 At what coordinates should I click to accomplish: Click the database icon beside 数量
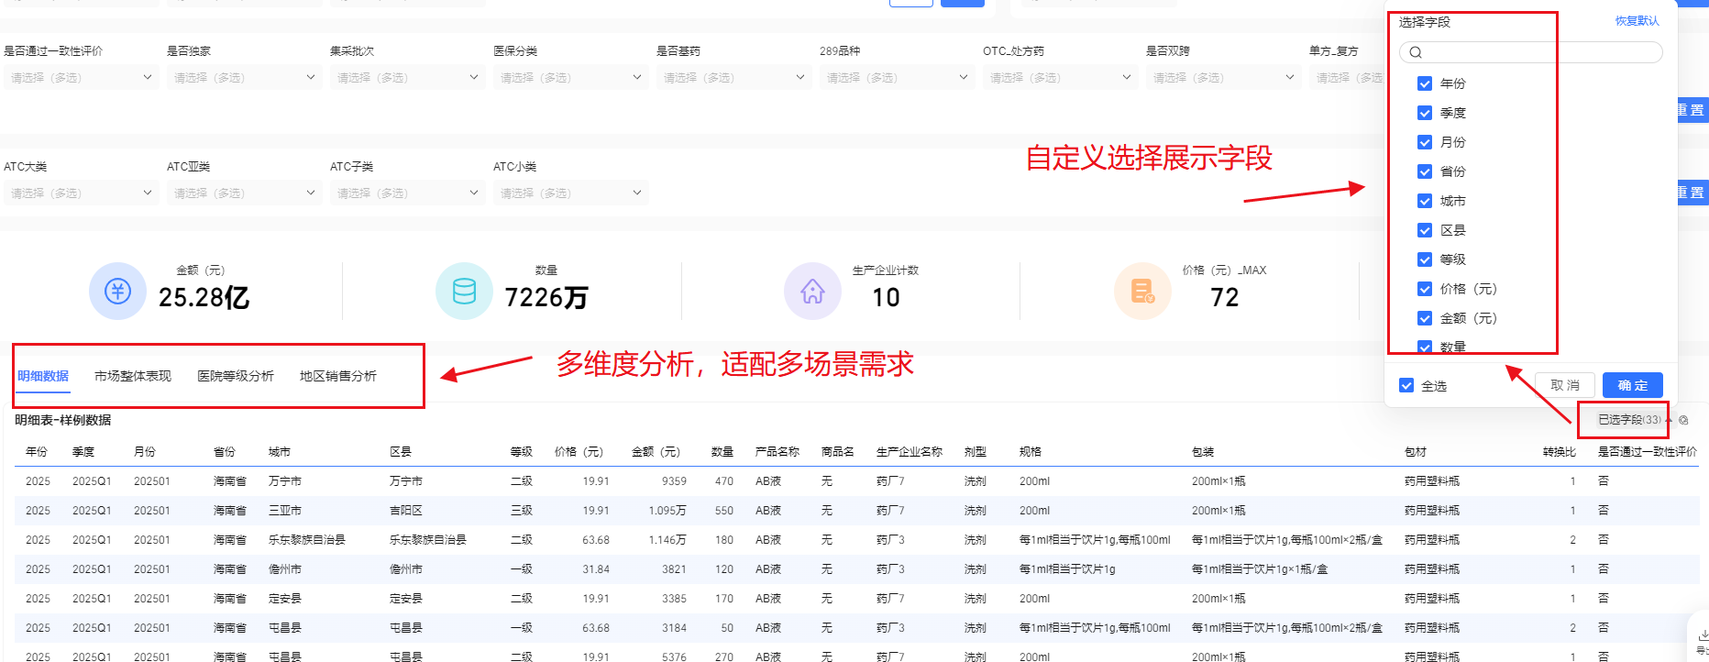464,292
